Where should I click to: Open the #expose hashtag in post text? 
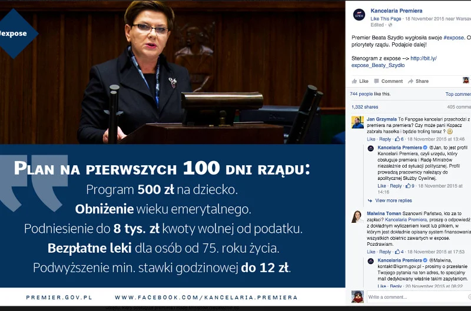pos(453,38)
